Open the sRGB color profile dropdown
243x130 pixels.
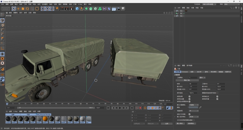click(x=193, y=117)
